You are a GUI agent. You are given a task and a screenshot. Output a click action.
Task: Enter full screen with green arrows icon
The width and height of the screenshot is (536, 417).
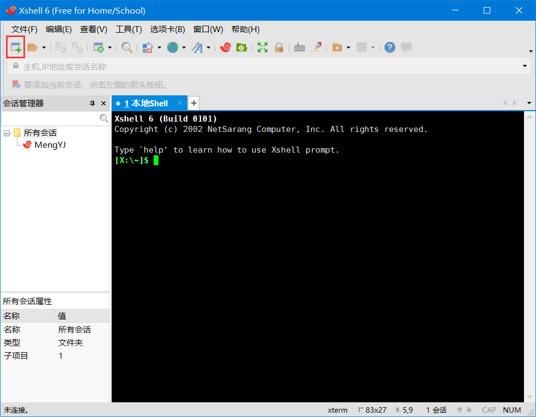[x=262, y=47]
